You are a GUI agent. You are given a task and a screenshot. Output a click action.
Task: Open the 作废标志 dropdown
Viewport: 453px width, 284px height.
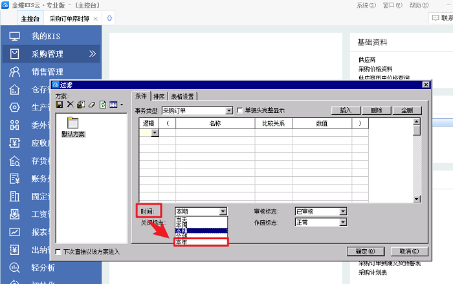(343, 223)
